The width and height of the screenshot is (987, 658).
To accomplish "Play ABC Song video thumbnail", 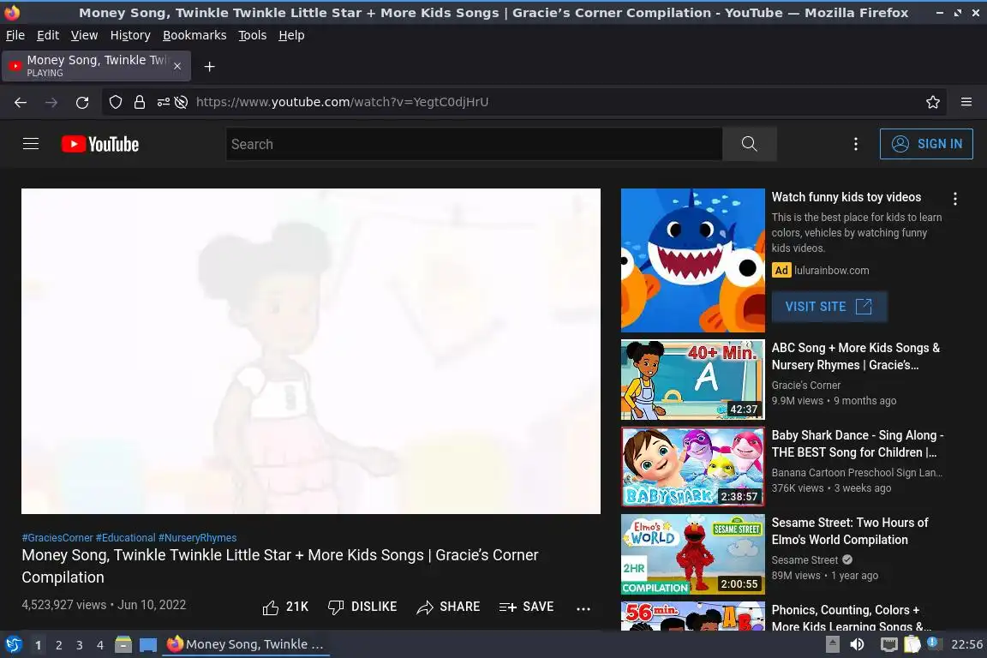I will coord(692,380).
